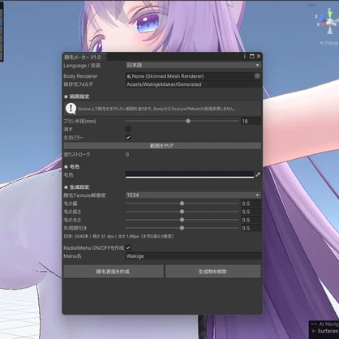This screenshot has width=339, height=339.
Task: Edit the Menu名 Wakige field
Action: click(193, 256)
